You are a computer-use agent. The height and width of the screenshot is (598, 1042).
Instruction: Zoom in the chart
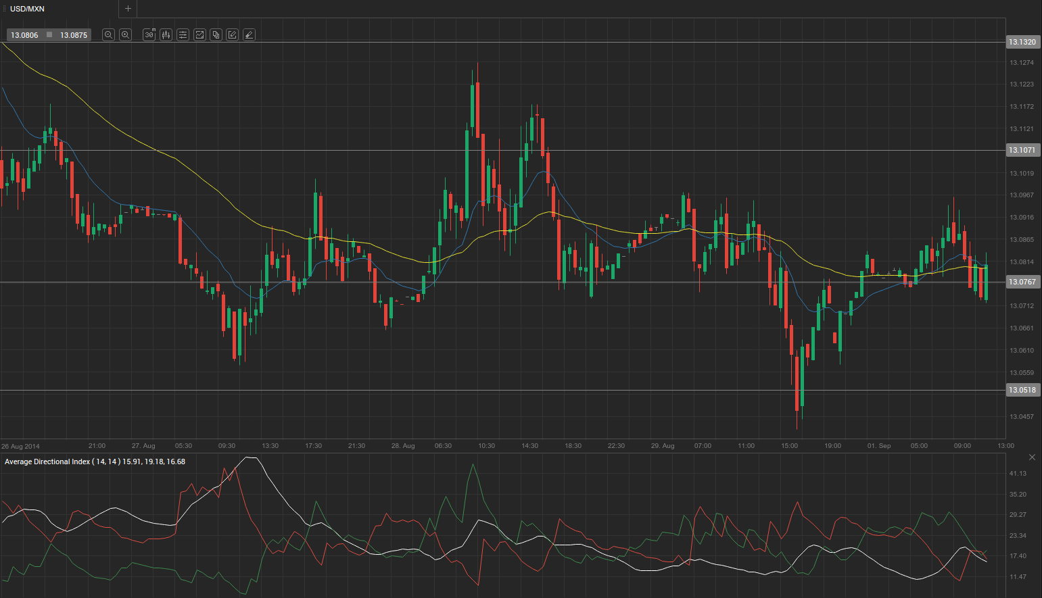point(125,35)
